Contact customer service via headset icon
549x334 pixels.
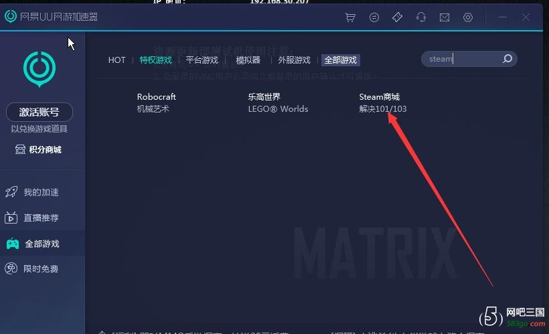tap(421, 17)
